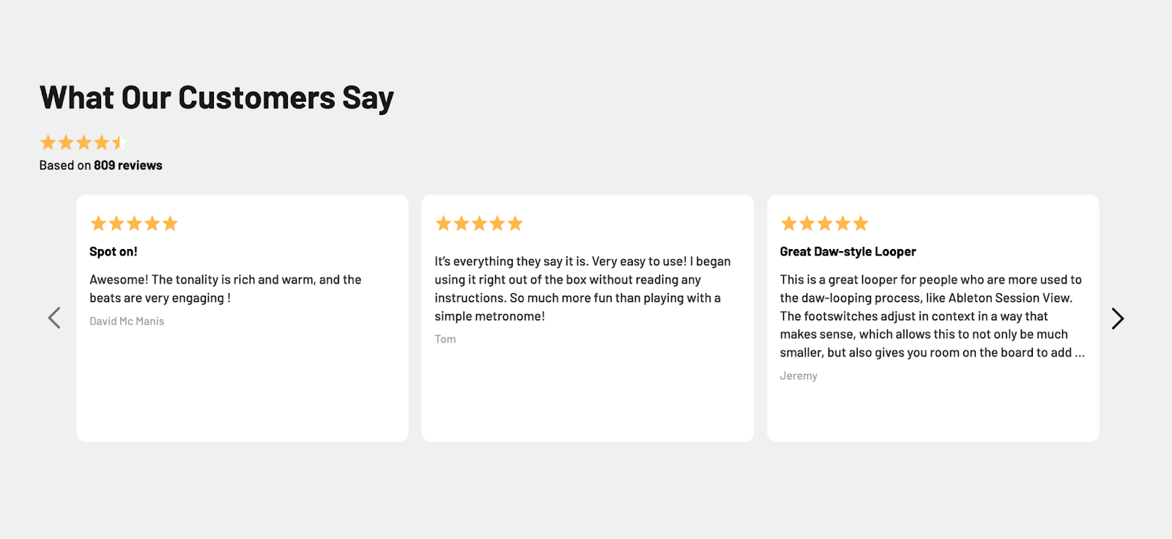
Task: Go to previous reviews with left arrow
Action: coord(54,318)
